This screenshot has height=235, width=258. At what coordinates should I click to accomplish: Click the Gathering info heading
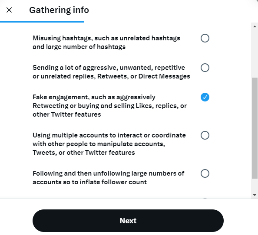(59, 10)
